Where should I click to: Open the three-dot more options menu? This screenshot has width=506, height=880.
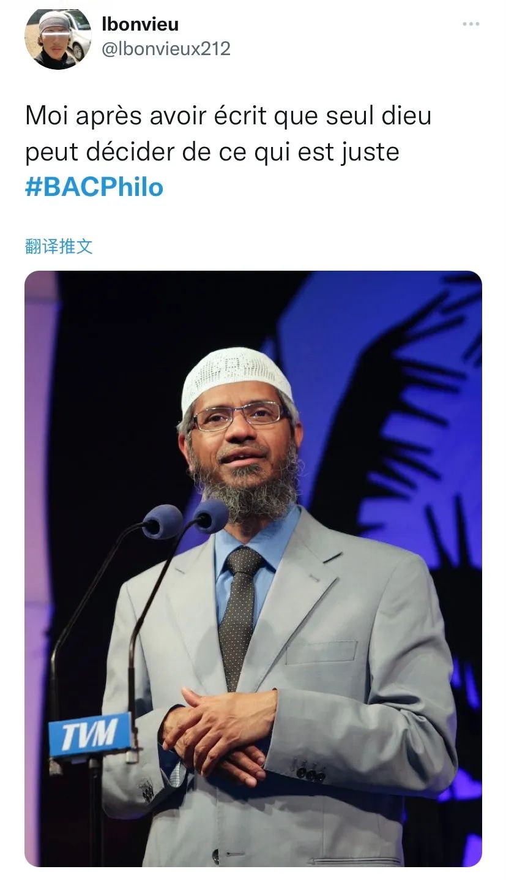pyautogui.click(x=471, y=24)
